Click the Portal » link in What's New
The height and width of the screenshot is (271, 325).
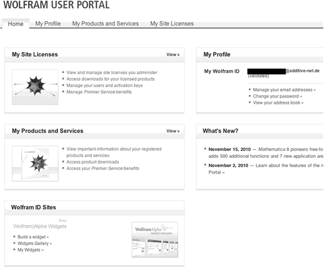point(216,172)
